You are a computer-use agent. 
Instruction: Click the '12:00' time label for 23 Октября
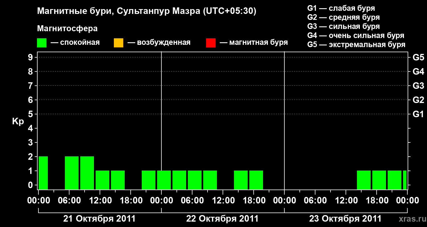pos(346,200)
